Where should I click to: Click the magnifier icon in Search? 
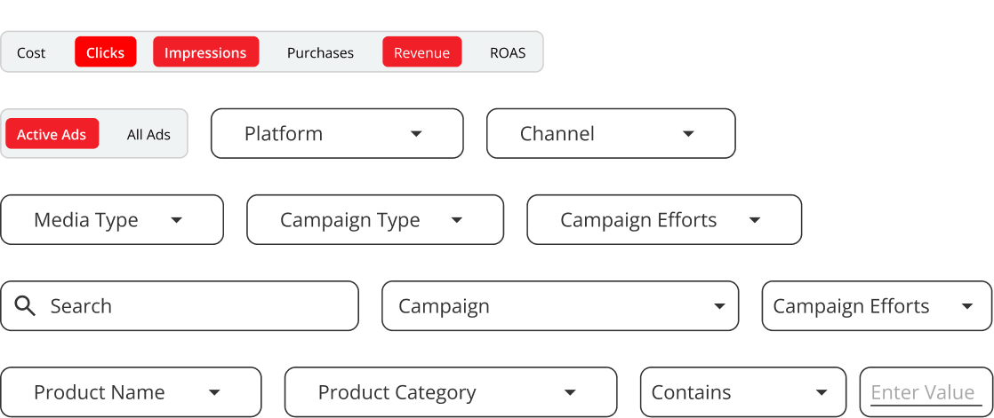point(26,306)
